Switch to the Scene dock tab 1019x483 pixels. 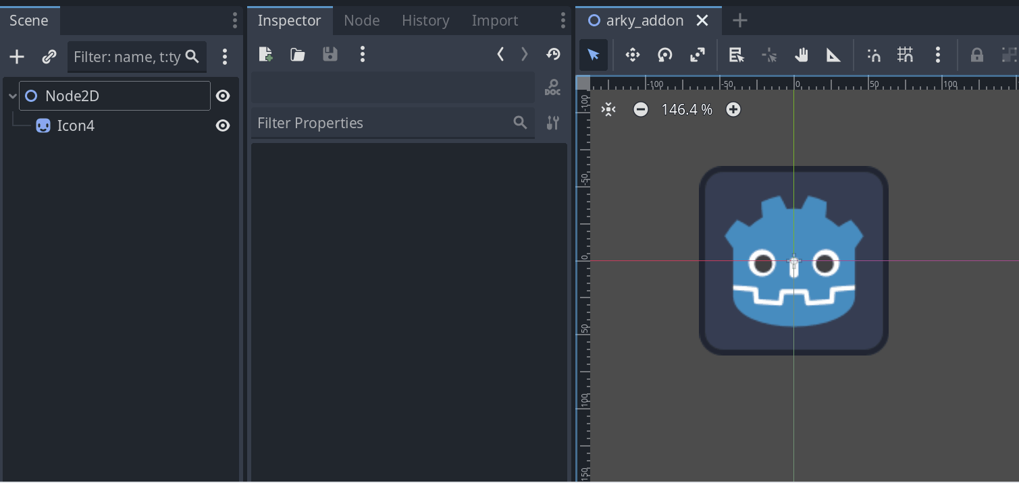(x=29, y=20)
